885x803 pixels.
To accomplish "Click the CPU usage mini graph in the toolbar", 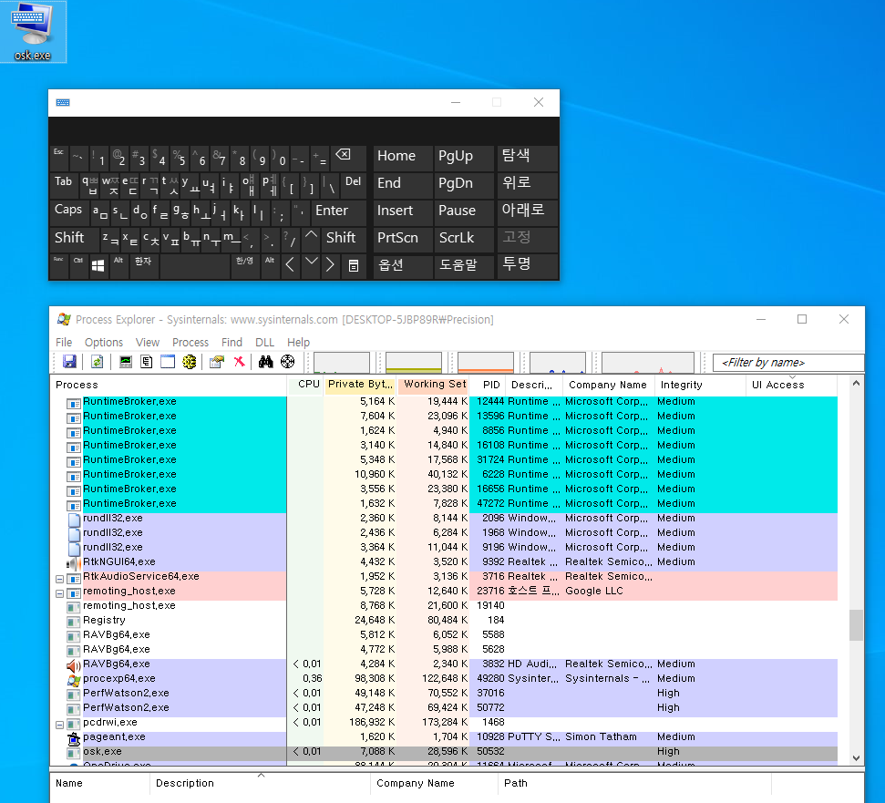I will pyautogui.click(x=342, y=362).
